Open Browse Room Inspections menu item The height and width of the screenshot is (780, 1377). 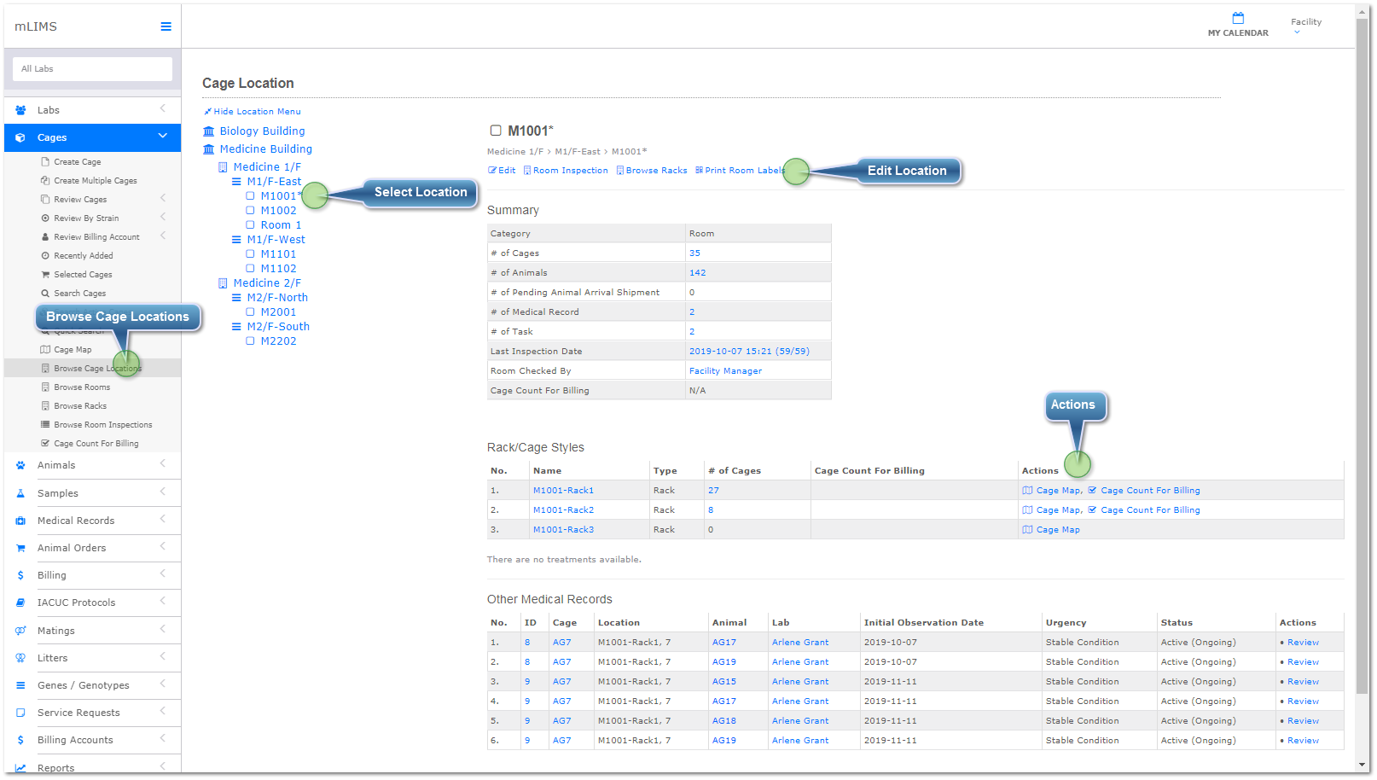point(103,425)
